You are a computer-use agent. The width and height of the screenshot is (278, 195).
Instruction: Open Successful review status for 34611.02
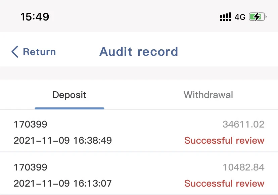(224, 140)
